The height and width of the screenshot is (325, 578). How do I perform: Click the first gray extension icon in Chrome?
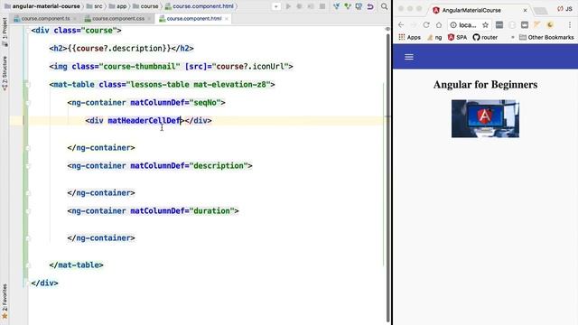[499, 24]
